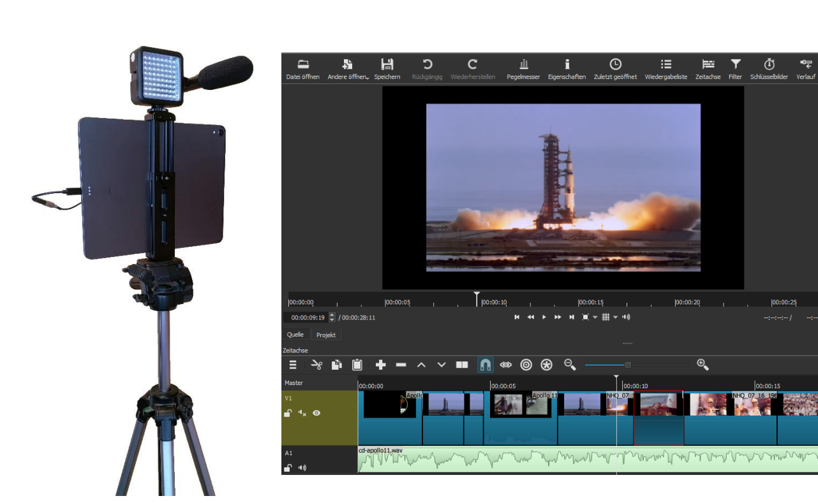The width and height of the screenshot is (818, 503).
Task: Select the V1 track header
Action: coord(320,418)
